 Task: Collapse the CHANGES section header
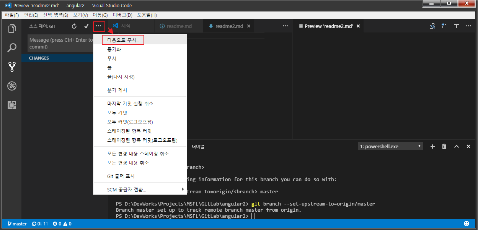click(x=39, y=58)
